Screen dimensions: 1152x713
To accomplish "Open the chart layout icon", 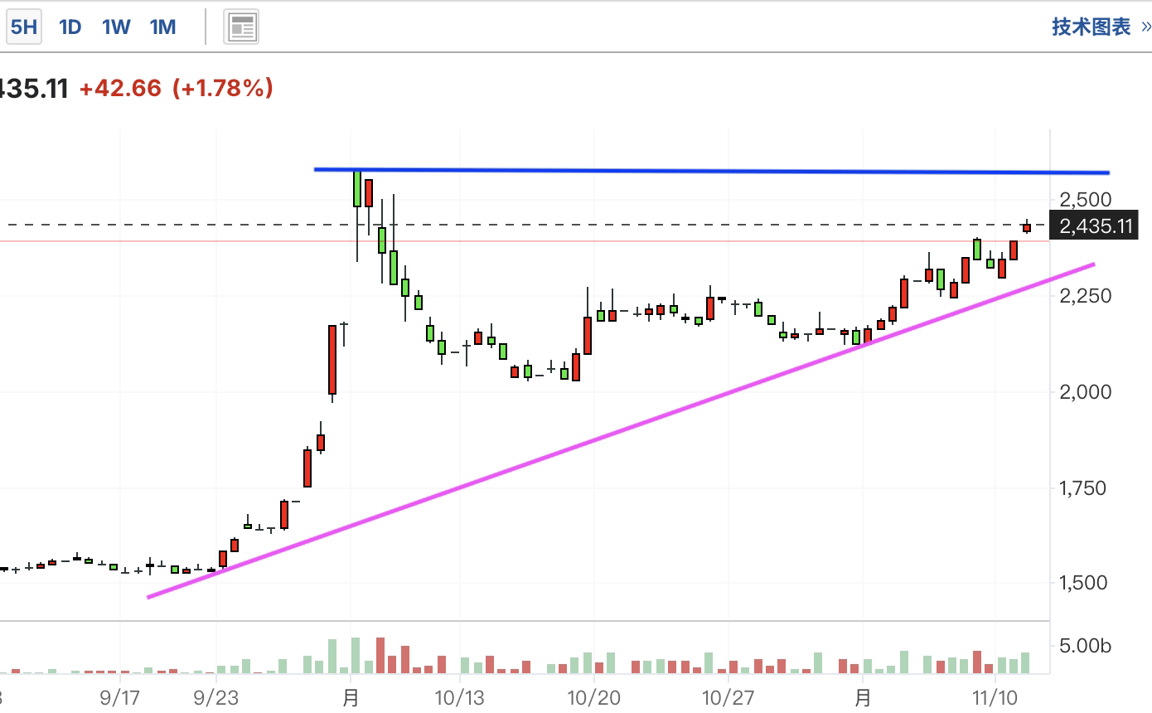I will [x=241, y=27].
